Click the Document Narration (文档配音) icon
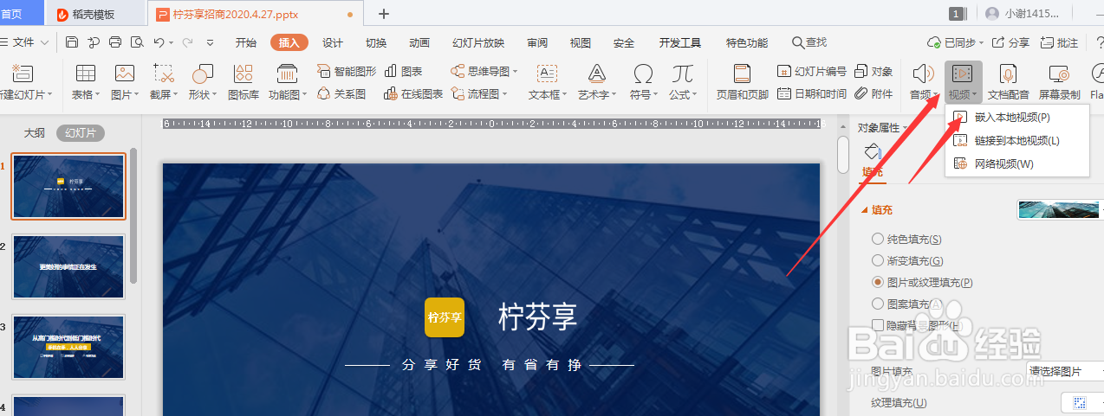The height and width of the screenshot is (416, 1104). point(1008,74)
